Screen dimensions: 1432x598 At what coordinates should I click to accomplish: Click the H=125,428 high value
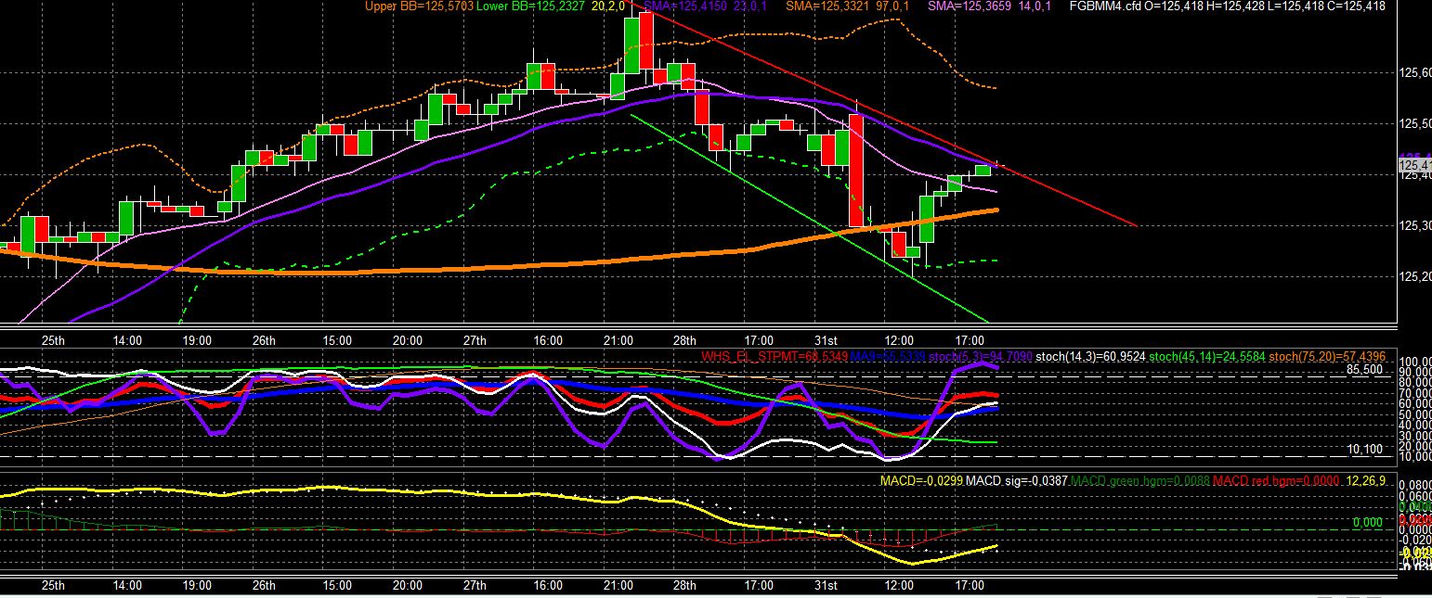[x=1236, y=6]
